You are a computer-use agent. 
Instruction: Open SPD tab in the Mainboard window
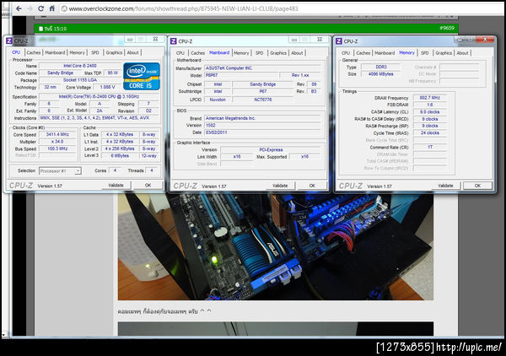[x=259, y=52]
